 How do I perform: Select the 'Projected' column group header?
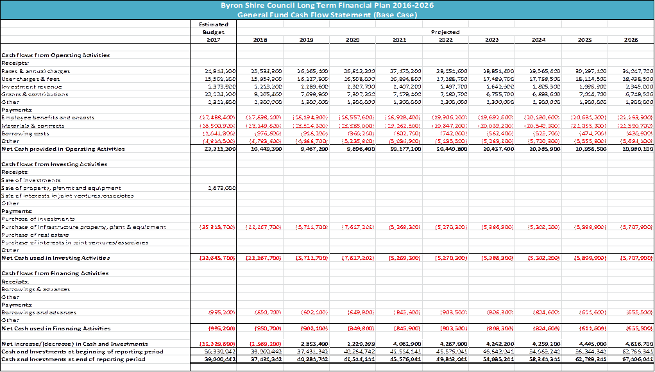pos(445,32)
